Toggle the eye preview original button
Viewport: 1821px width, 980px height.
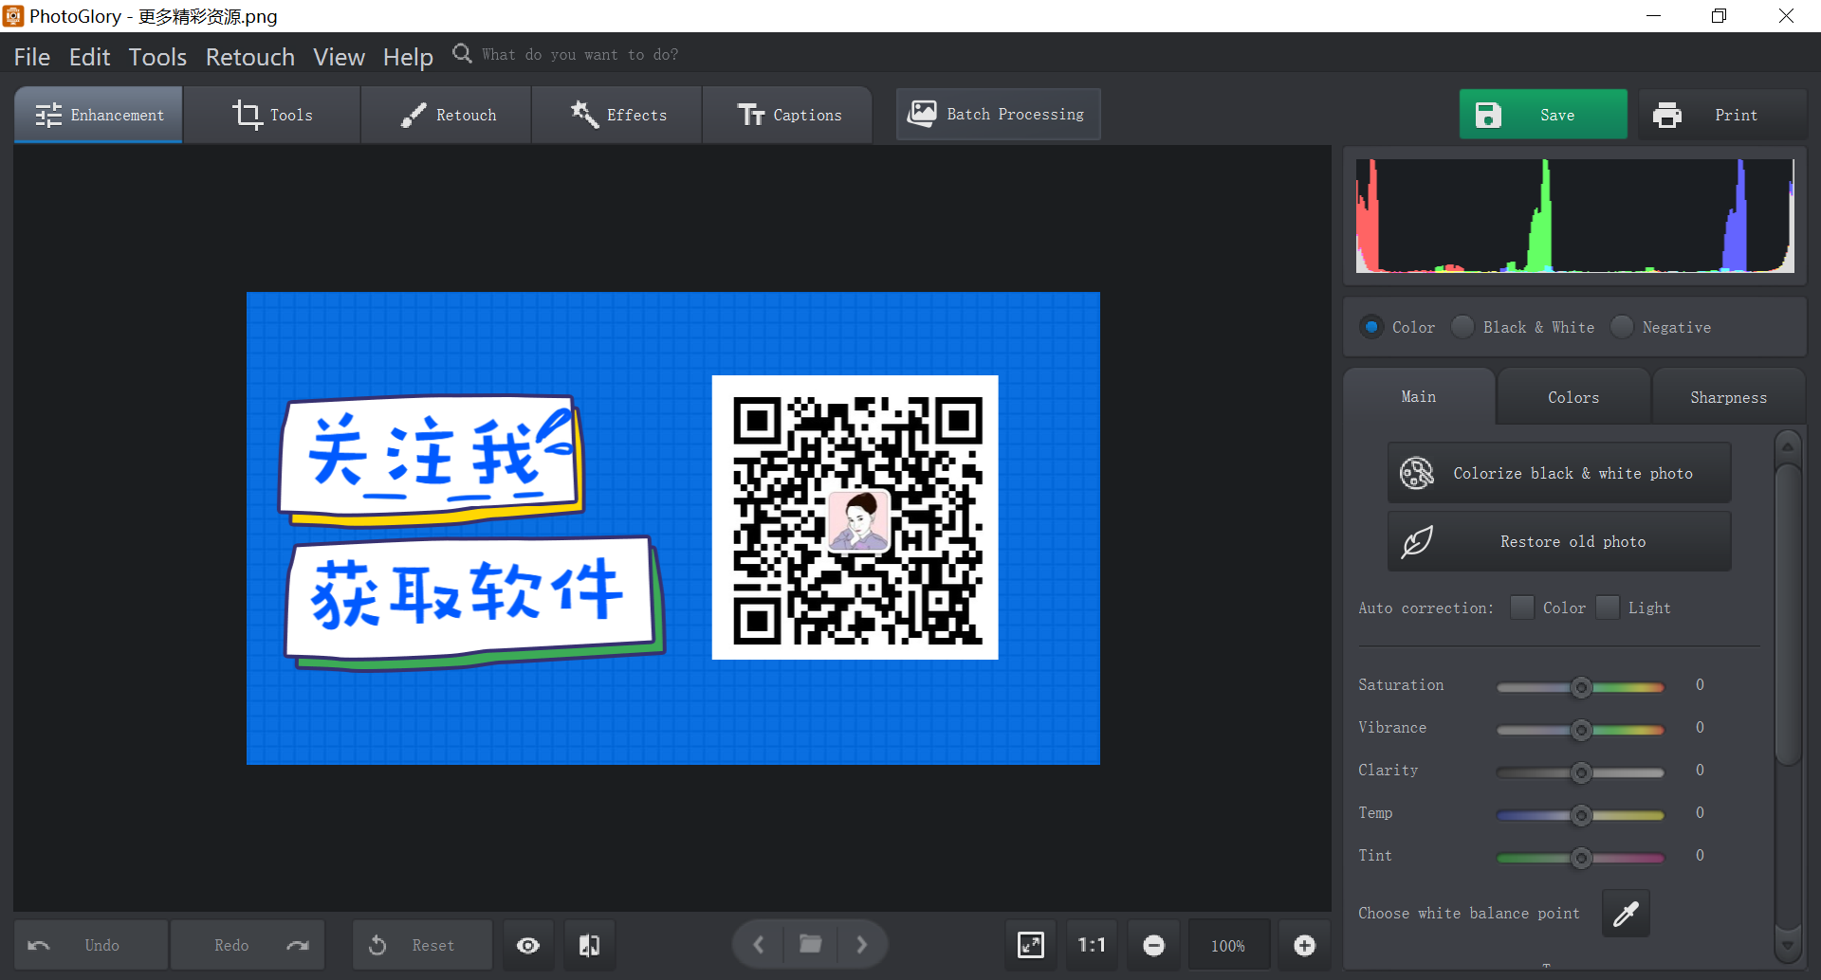point(528,945)
